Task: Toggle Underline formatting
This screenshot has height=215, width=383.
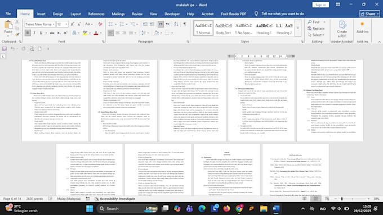Action: tap(41, 33)
